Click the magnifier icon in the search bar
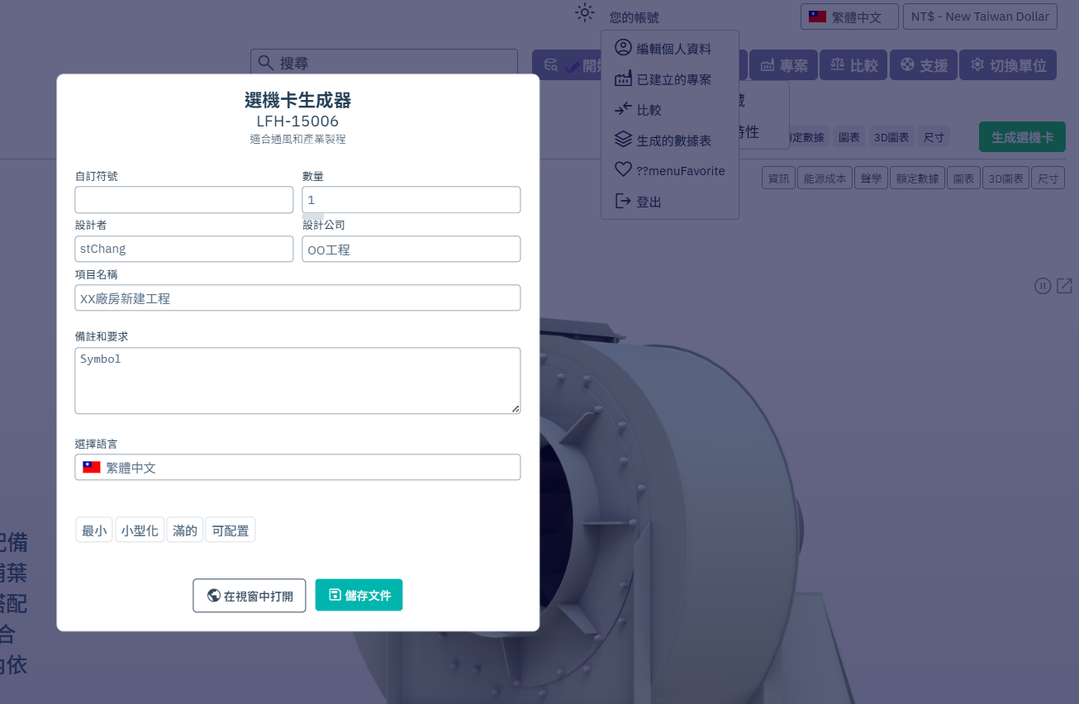This screenshot has height=704, width=1079. tap(265, 63)
